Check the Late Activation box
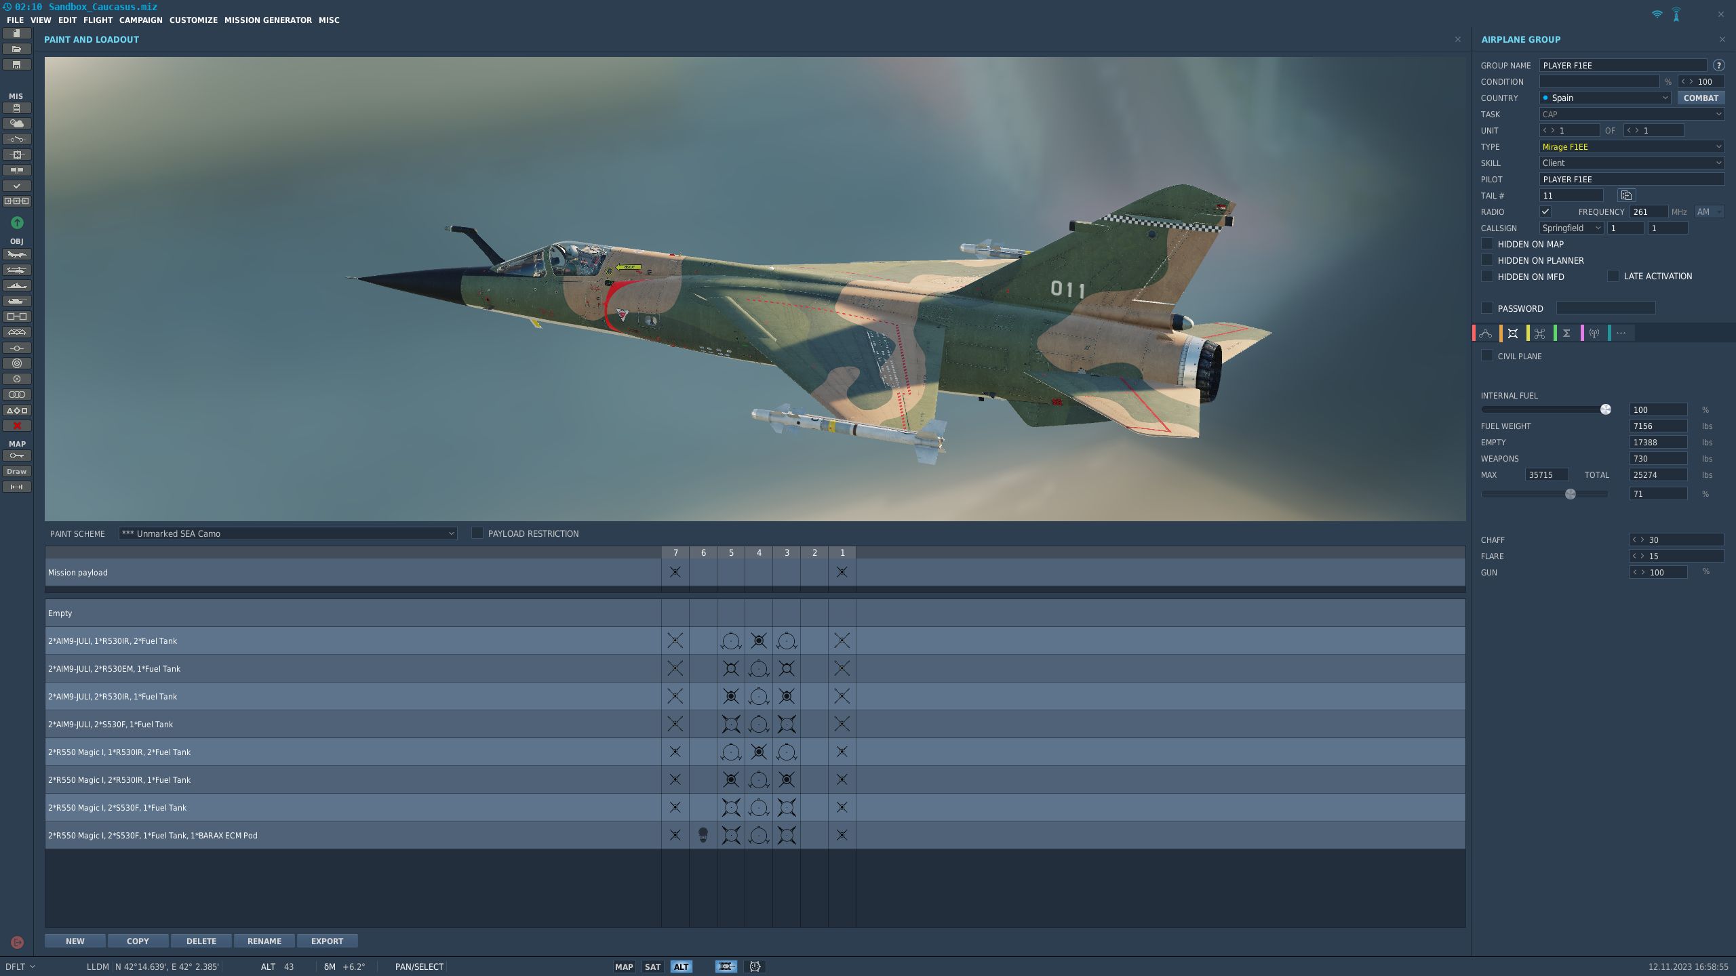The image size is (1736, 976). click(1613, 276)
